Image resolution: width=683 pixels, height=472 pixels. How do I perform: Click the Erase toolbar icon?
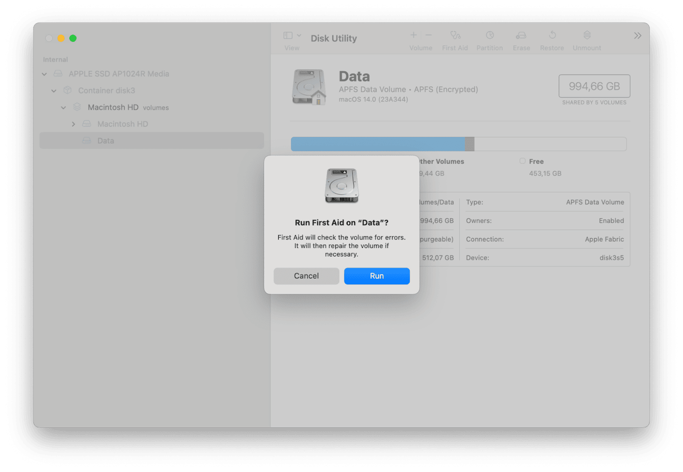521,36
